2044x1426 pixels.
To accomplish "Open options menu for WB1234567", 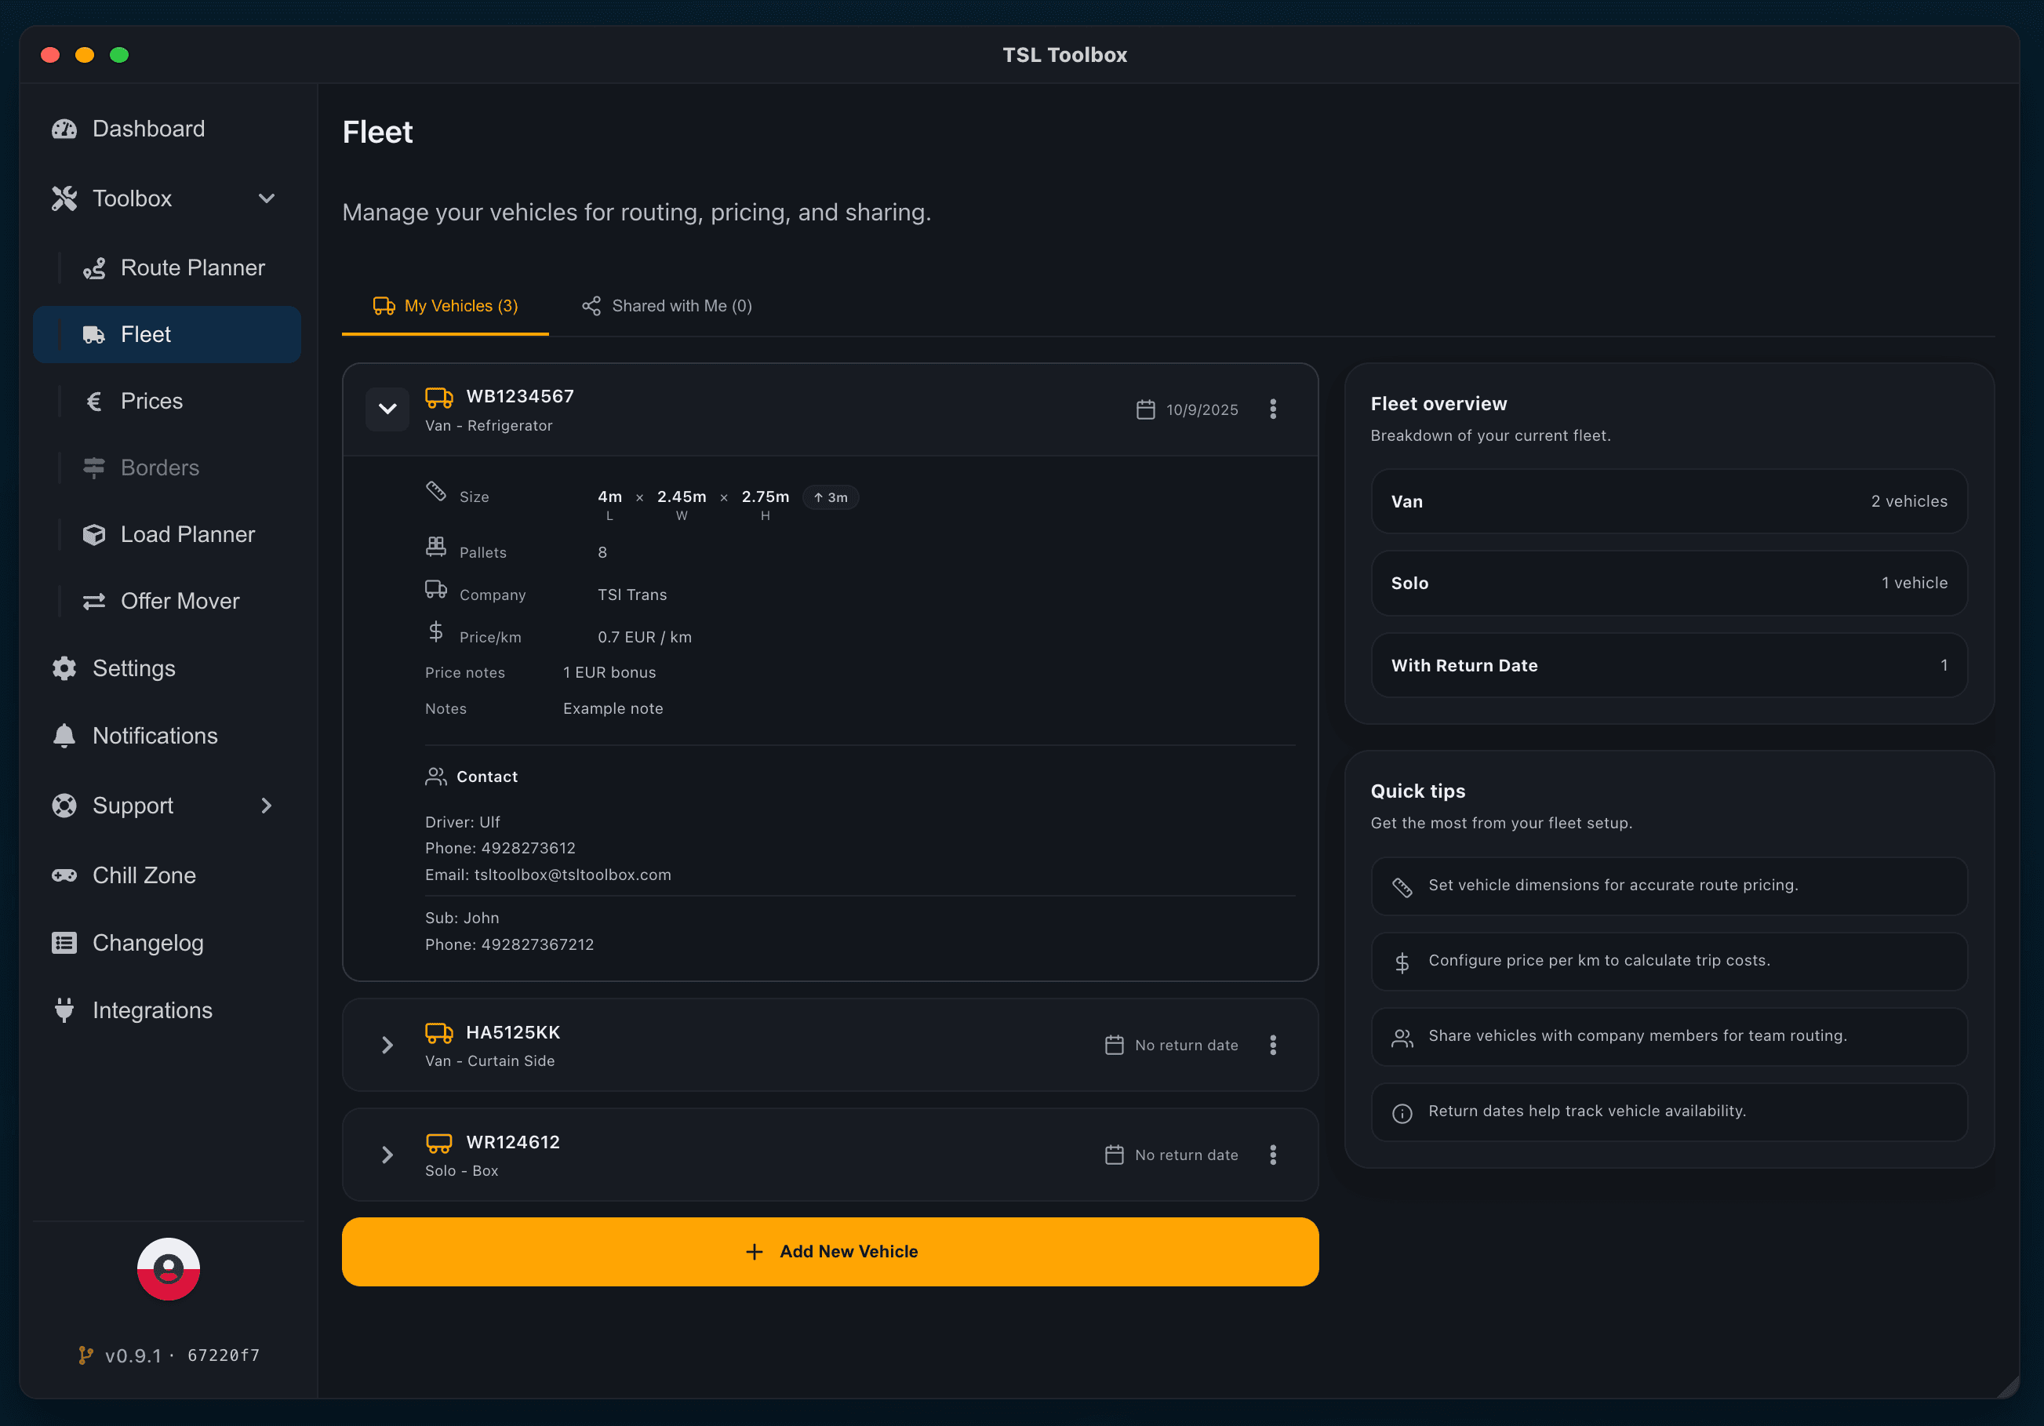I will 1273,409.
